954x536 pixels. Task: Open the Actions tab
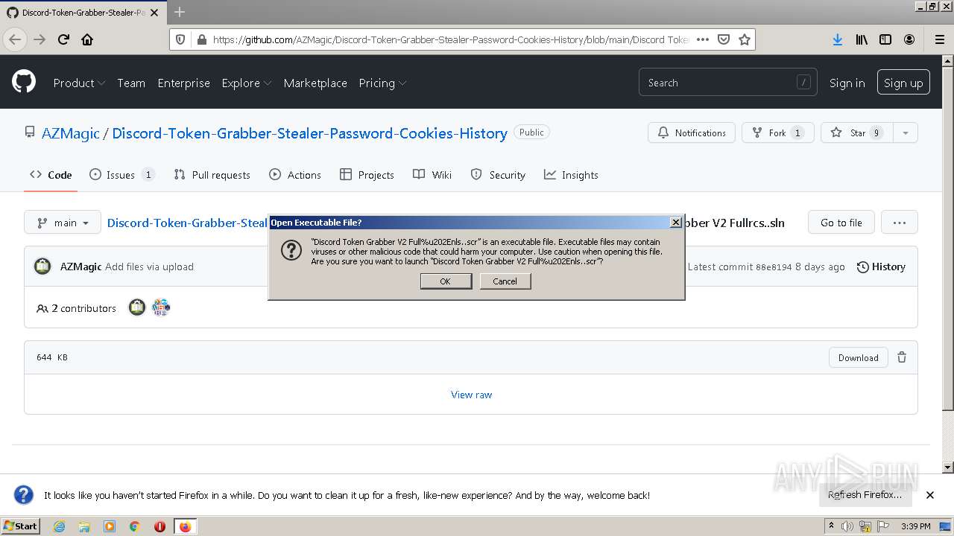pos(295,175)
